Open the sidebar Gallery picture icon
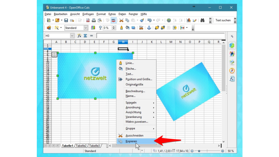The image size is (279, 157). click(232, 62)
